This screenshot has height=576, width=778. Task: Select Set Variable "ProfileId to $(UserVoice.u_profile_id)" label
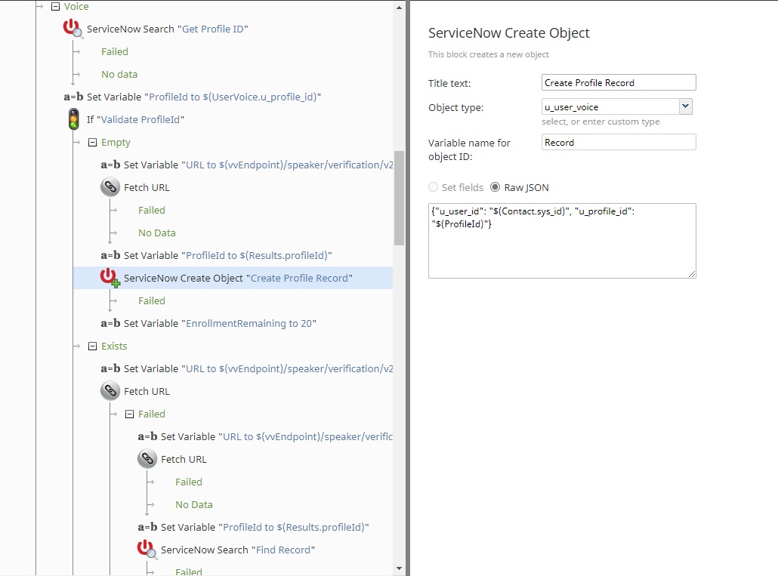pyautogui.click(x=204, y=97)
